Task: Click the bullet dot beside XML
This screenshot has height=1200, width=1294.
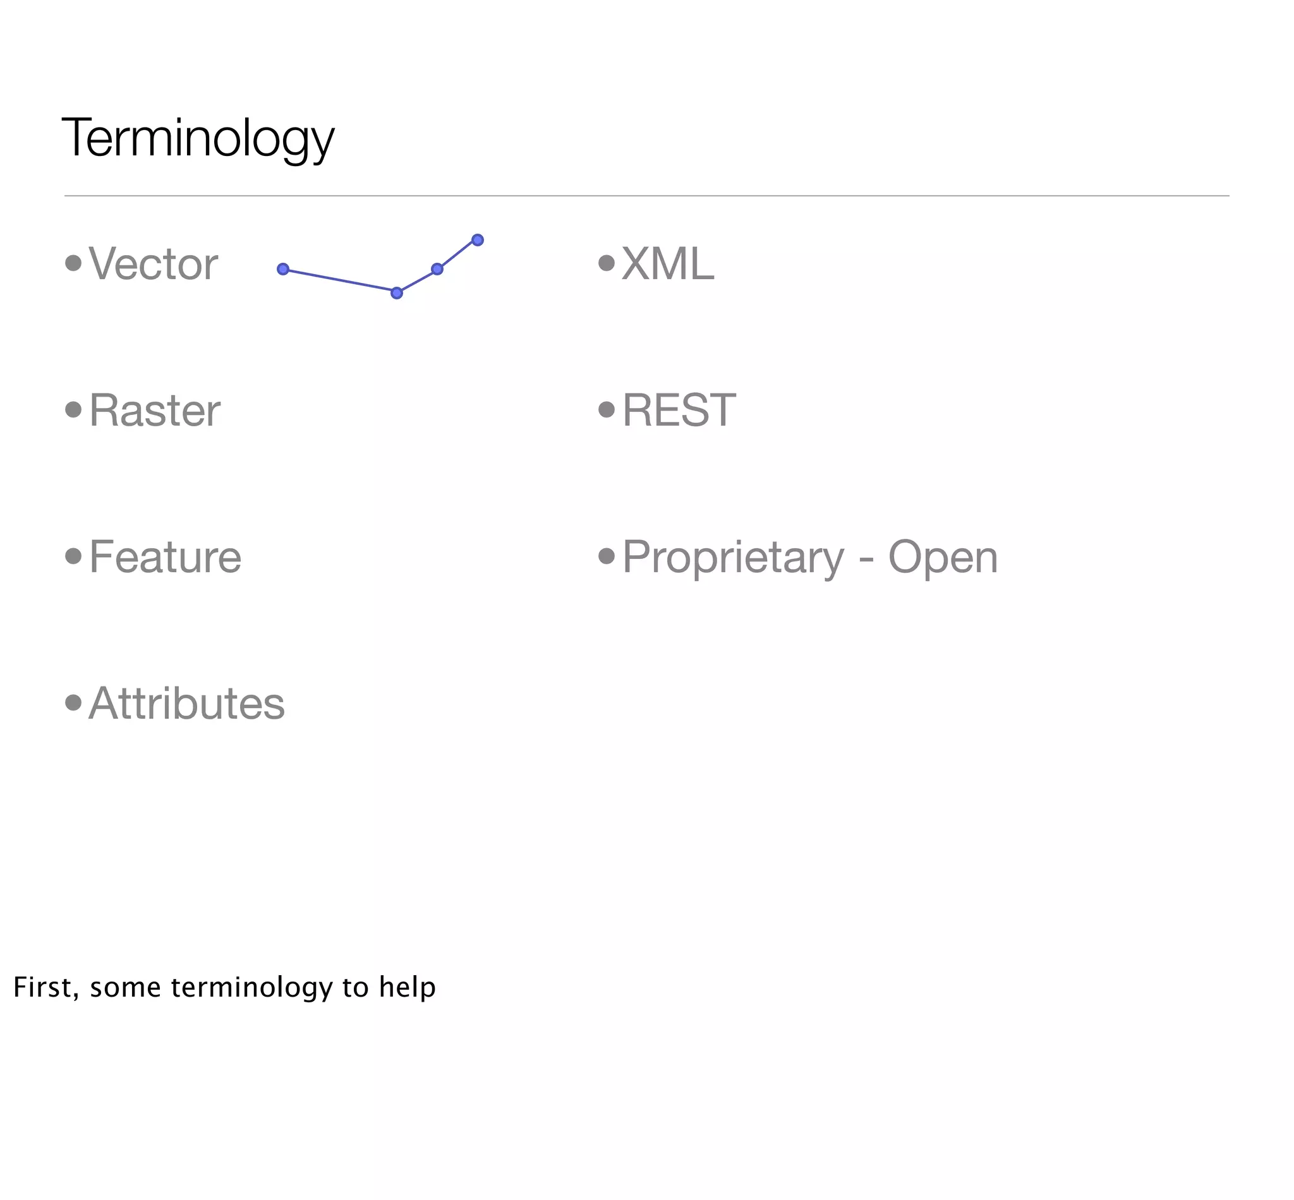Action: [x=606, y=263]
